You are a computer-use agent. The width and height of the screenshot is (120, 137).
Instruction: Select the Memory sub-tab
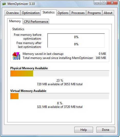pyautogui.click(x=15, y=21)
